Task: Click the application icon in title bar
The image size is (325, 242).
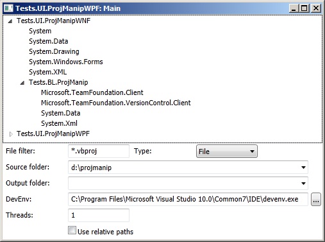Action: click(9, 8)
